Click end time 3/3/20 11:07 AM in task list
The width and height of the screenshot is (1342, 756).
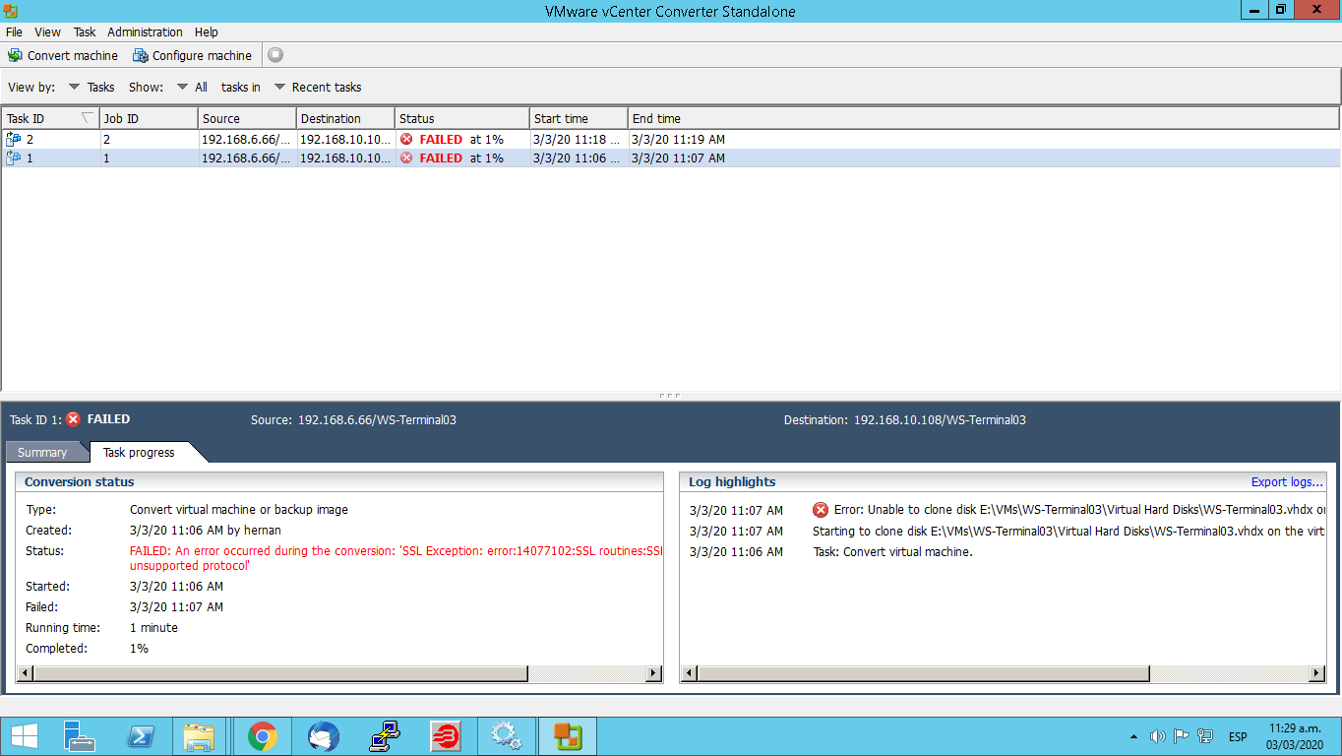[678, 157]
